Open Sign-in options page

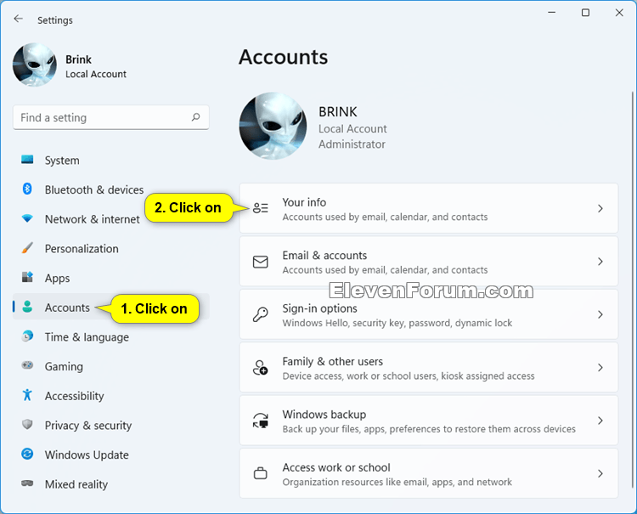(x=429, y=314)
